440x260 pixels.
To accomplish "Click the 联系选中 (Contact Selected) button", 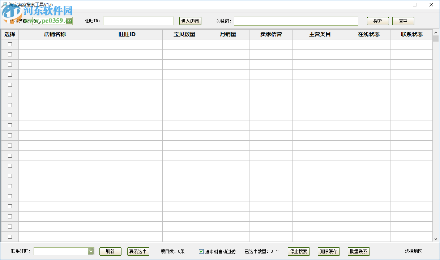I will [x=138, y=251].
